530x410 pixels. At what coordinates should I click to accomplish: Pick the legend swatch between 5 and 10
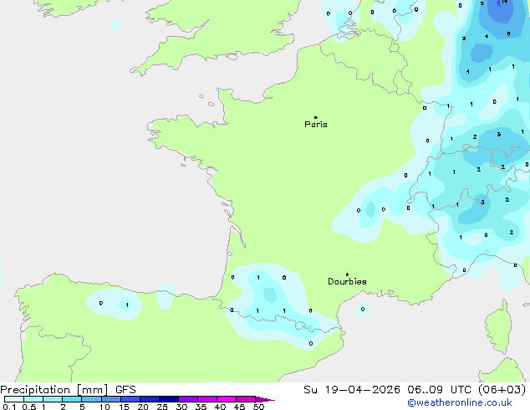pos(91,399)
